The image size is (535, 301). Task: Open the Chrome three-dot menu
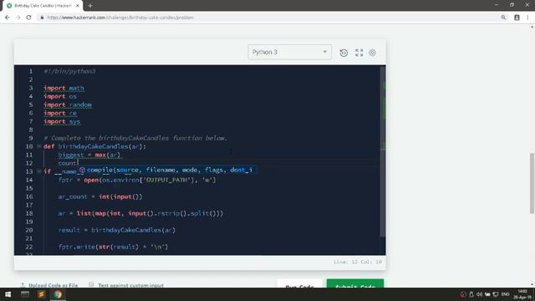[x=527, y=18]
